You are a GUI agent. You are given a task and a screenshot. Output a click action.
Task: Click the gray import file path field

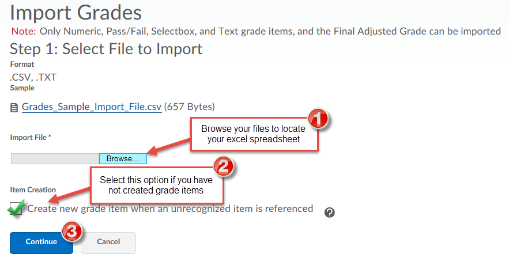[55, 158]
